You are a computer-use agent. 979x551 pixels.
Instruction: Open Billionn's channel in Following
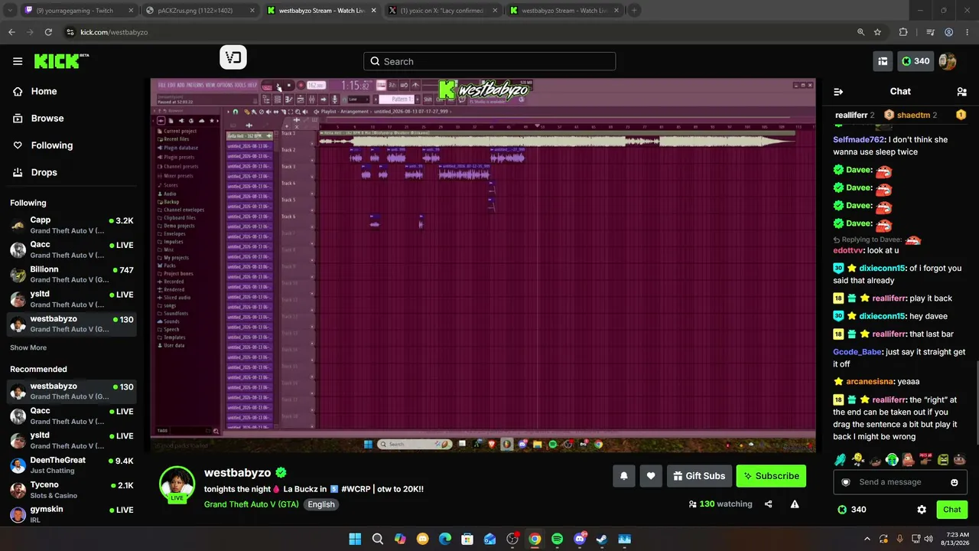[72, 275]
